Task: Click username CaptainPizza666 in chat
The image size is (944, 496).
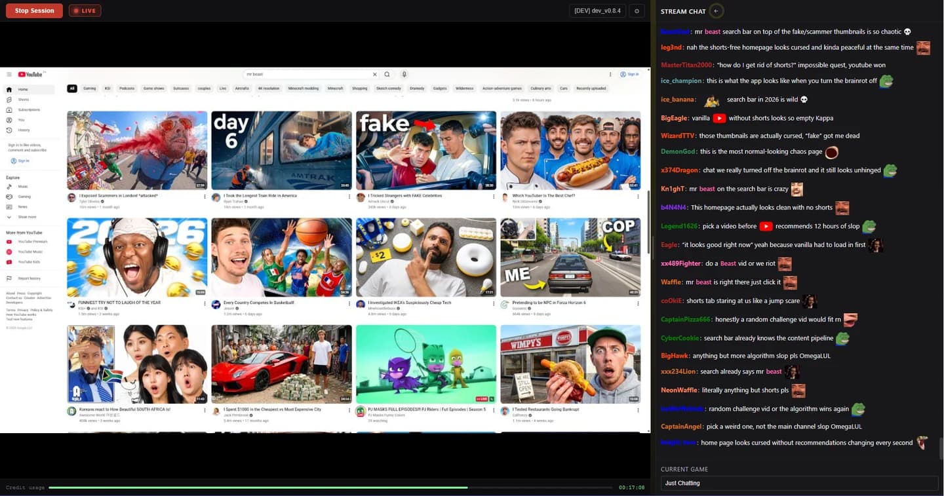Action: pos(686,320)
